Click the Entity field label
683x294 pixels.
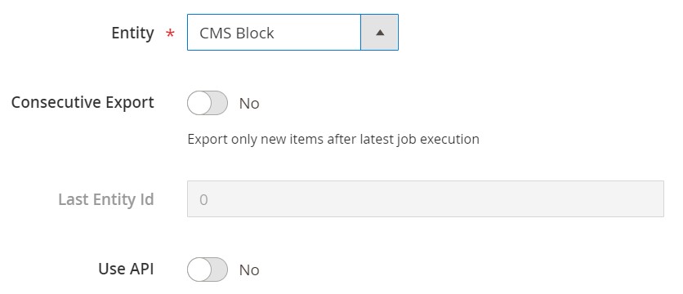coord(132,33)
